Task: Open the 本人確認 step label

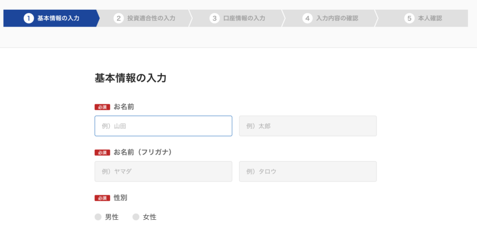Action: pyautogui.click(x=430, y=19)
